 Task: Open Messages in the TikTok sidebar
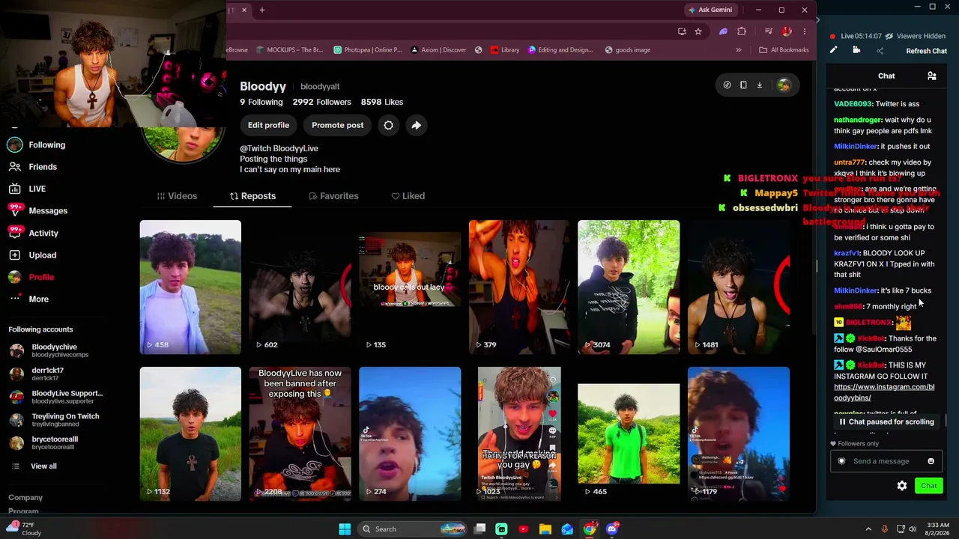tap(38, 211)
